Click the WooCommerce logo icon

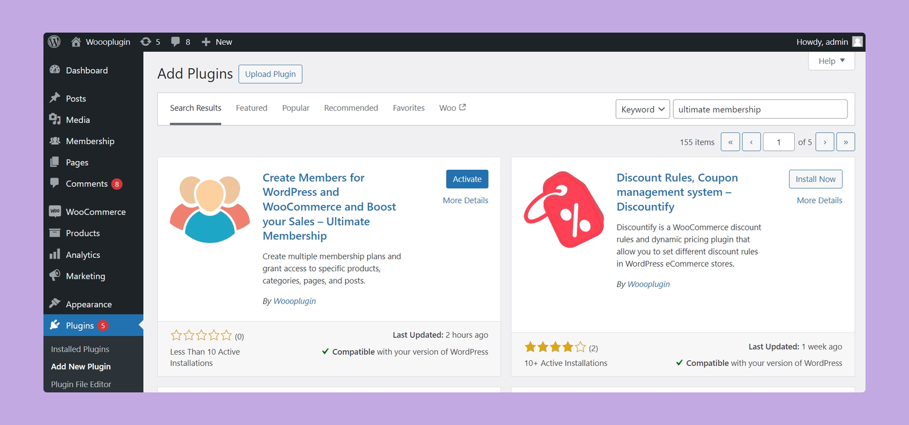tap(55, 211)
